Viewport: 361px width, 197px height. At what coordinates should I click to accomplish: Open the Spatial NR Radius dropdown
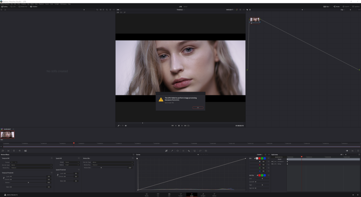click(x=72, y=165)
